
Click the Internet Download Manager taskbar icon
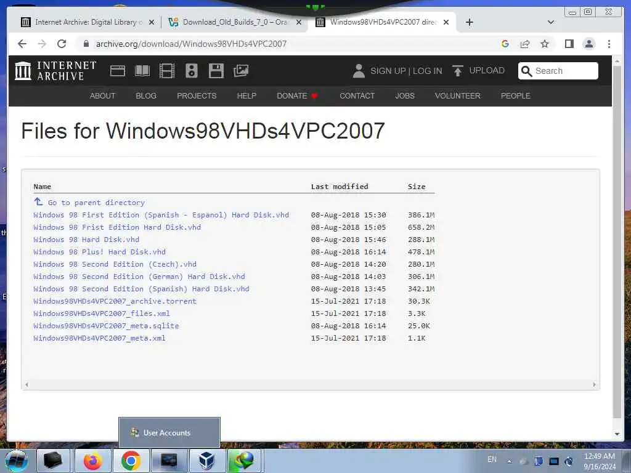[x=244, y=461]
